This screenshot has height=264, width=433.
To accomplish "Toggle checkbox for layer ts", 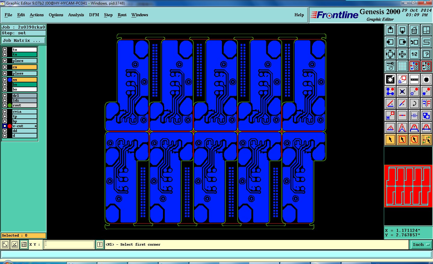I will [5, 54].
